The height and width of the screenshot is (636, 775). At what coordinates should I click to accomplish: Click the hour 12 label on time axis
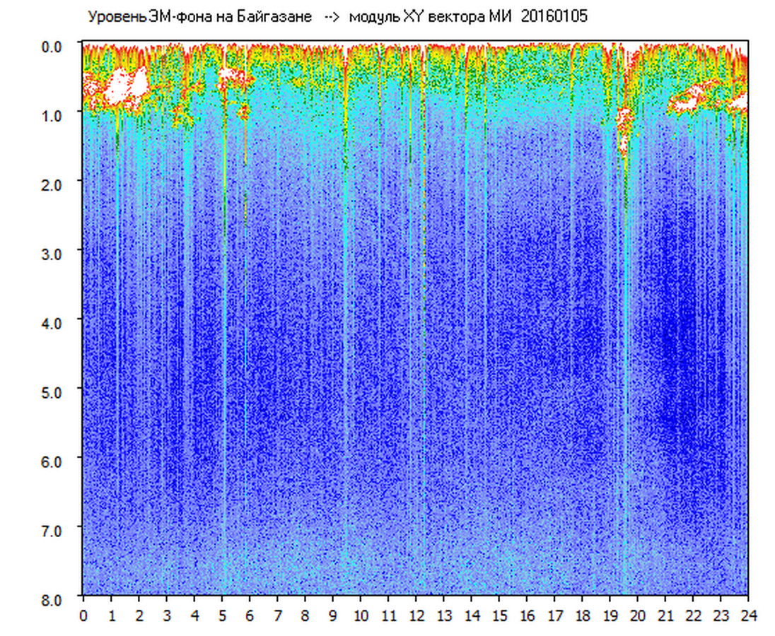[416, 616]
